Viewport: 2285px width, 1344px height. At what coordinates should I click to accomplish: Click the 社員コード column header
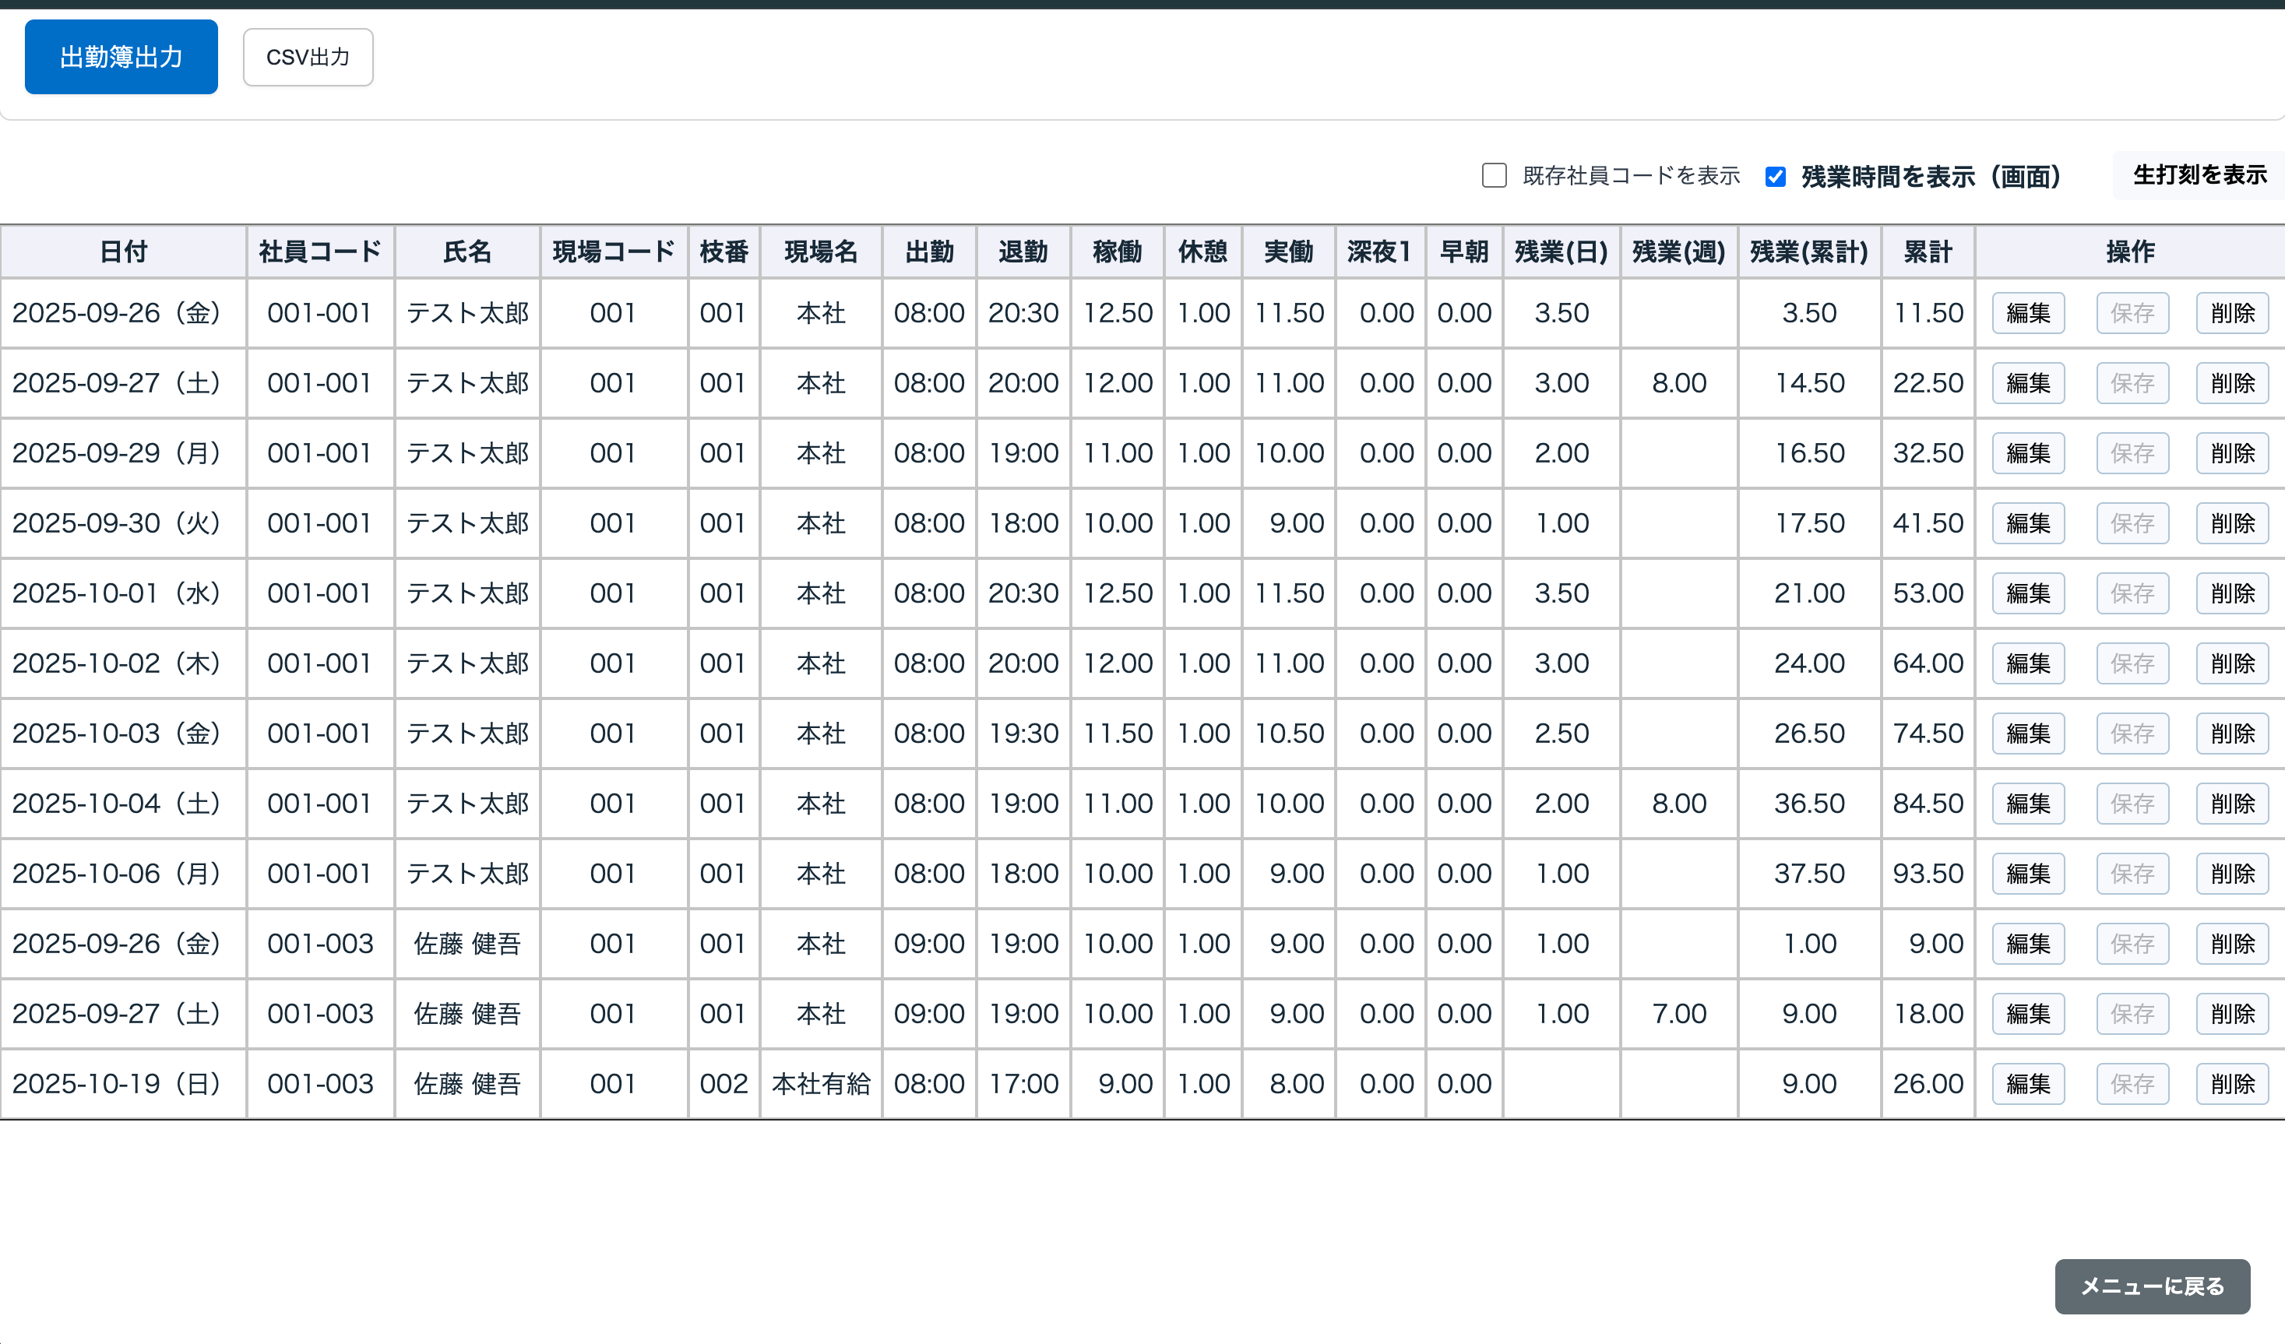[319, 252]
